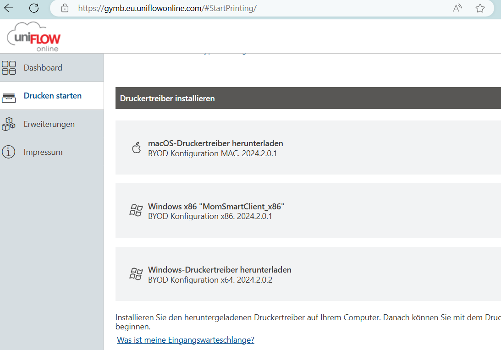Focus the URL address bar
The width and height of the screenshot is (501, 350).
[257, 8]
